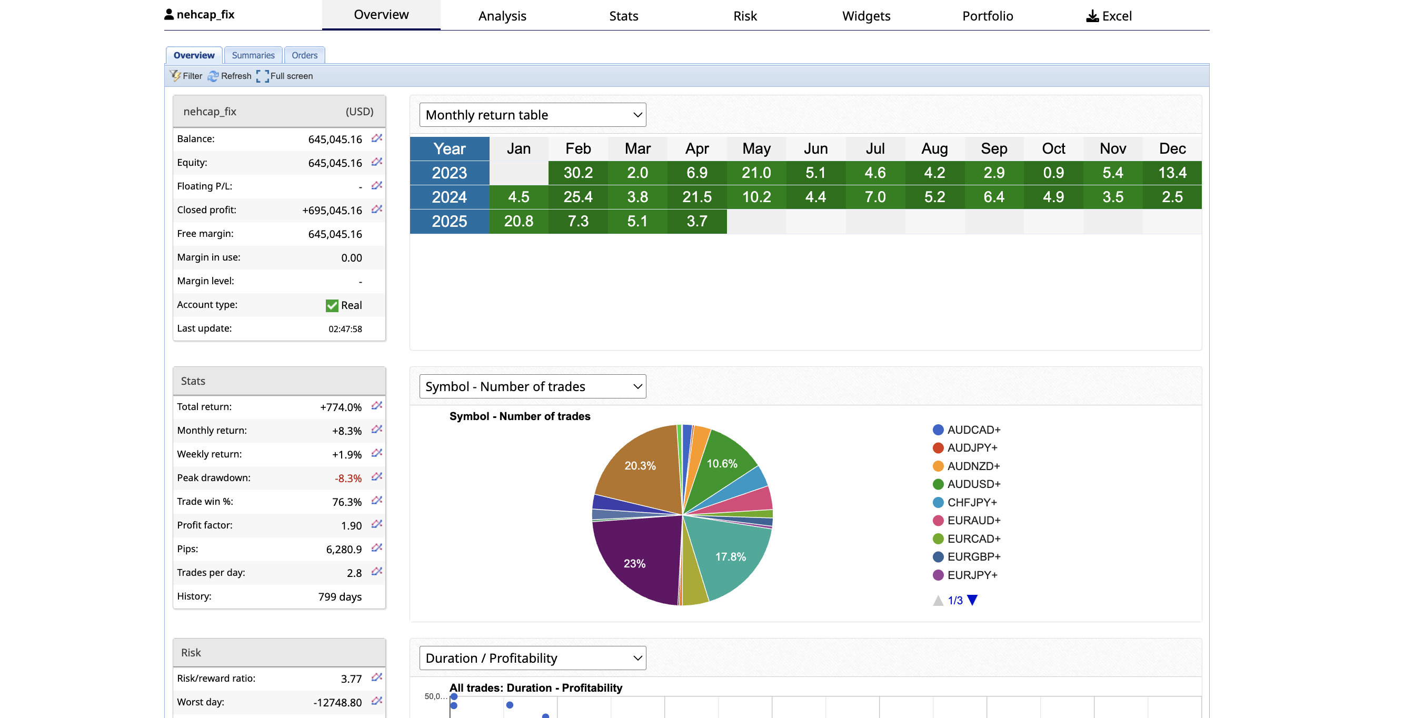
Task: Go to next legend page arrow
Action: tap(972, 600)
